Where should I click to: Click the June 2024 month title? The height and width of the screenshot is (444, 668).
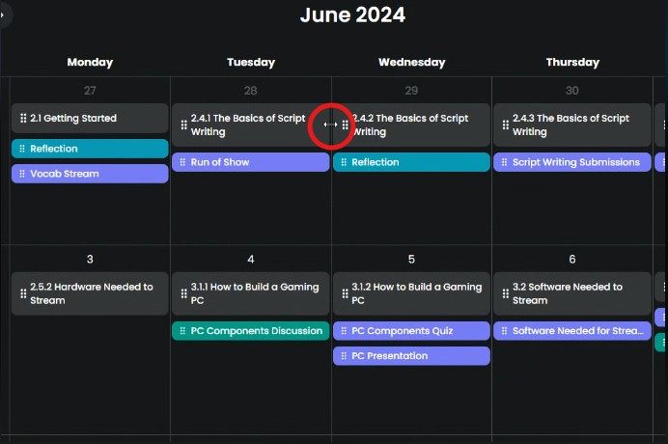[x=352, y=14]
